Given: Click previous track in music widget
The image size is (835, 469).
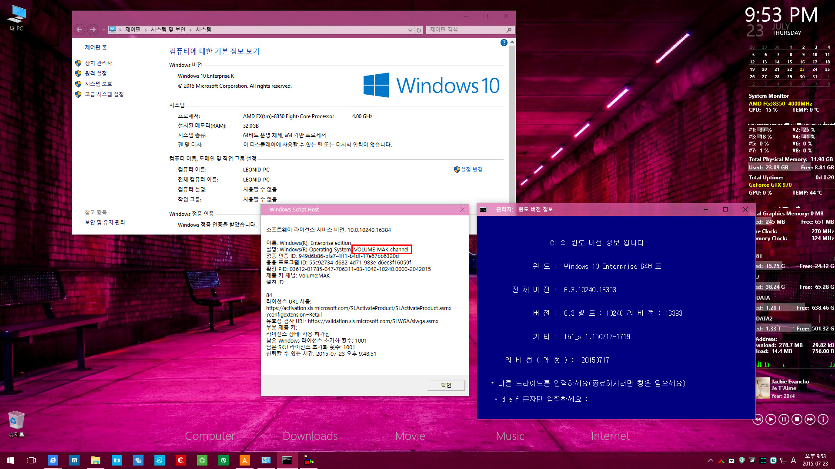Looking at the screenshot, I should (758, 419).
